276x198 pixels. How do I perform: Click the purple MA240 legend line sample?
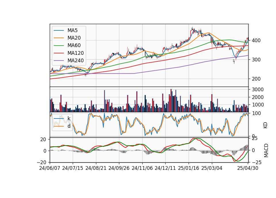coord(59,61)
